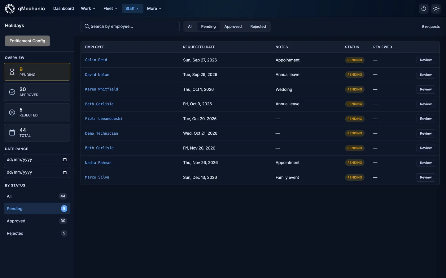Open the date picker on first date field

(x=65, y=160)
